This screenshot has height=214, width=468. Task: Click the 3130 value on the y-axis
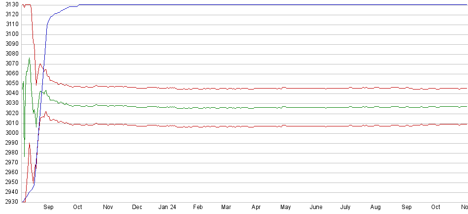point(10,5)
